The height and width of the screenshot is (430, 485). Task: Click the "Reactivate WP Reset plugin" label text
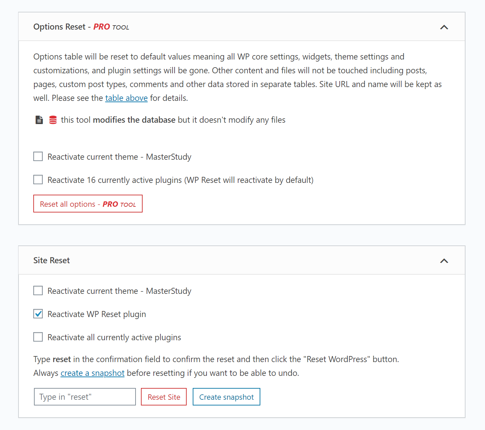click(97, 314)
